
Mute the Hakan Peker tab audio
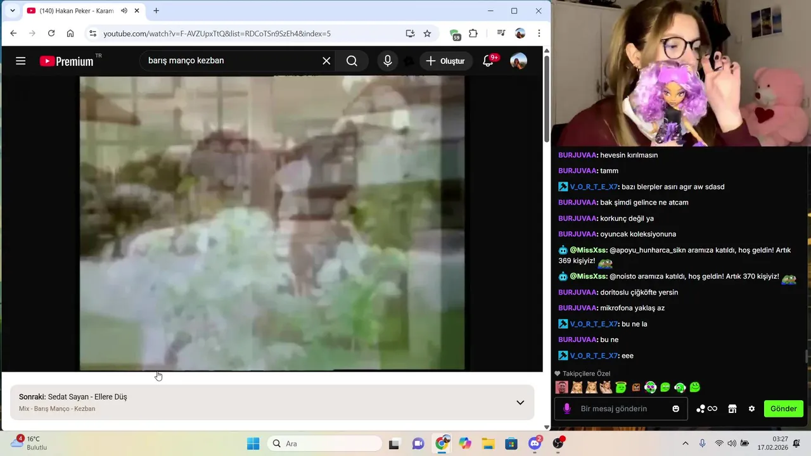click(x=124, y=11)
